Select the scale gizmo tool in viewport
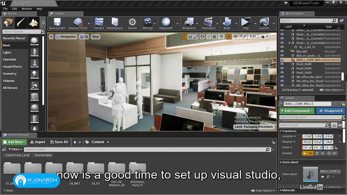The image size is (347, 195). pyautogui.click(x=196, y=37)
